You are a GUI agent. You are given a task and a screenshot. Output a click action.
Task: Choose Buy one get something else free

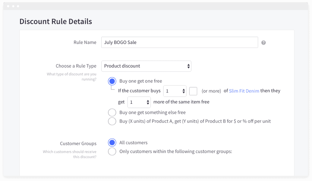pyautogui.click(x=112, y=112)
